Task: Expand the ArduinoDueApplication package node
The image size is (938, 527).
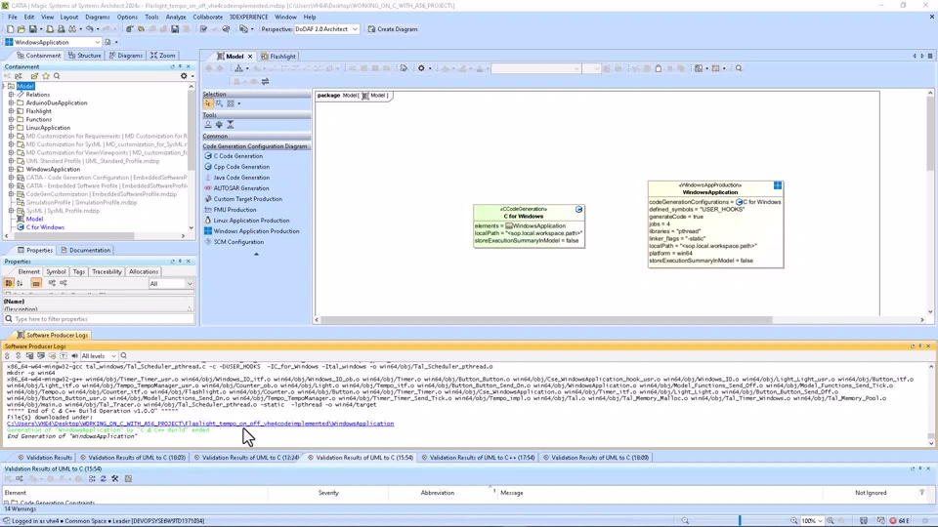Action: coord(11,102)
